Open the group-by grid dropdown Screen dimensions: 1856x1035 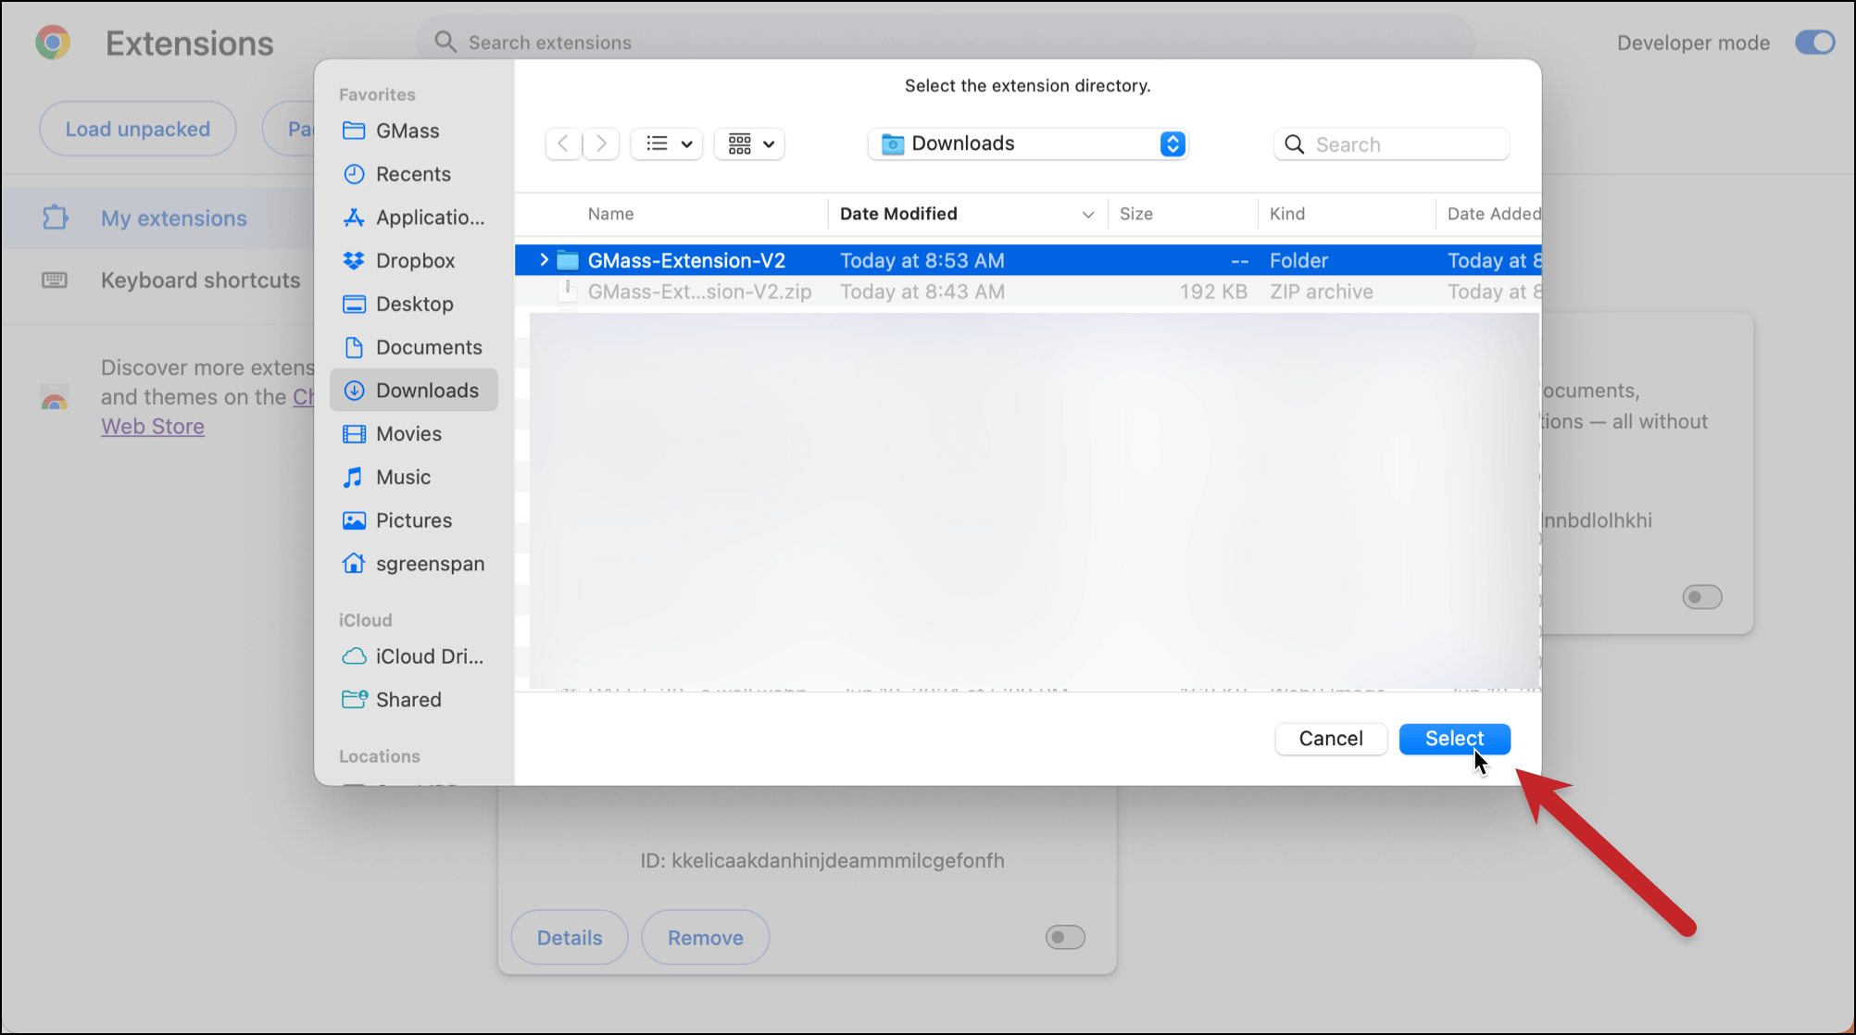click(x=750, y=143)
